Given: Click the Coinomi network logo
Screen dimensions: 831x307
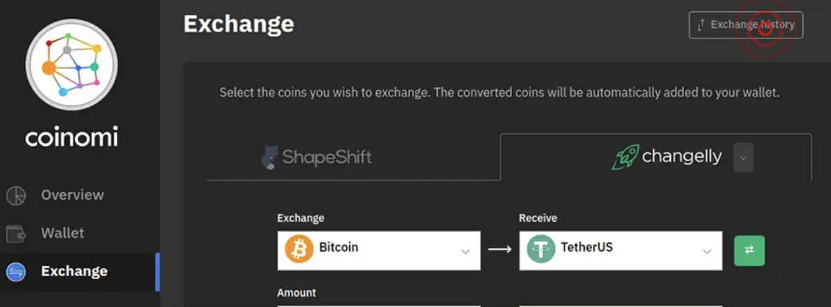Looking at the screenshot, I should (71, 64).
